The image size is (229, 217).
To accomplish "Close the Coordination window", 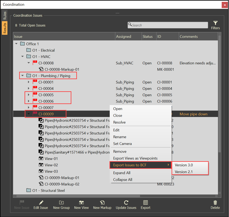I will pos(225,5).
